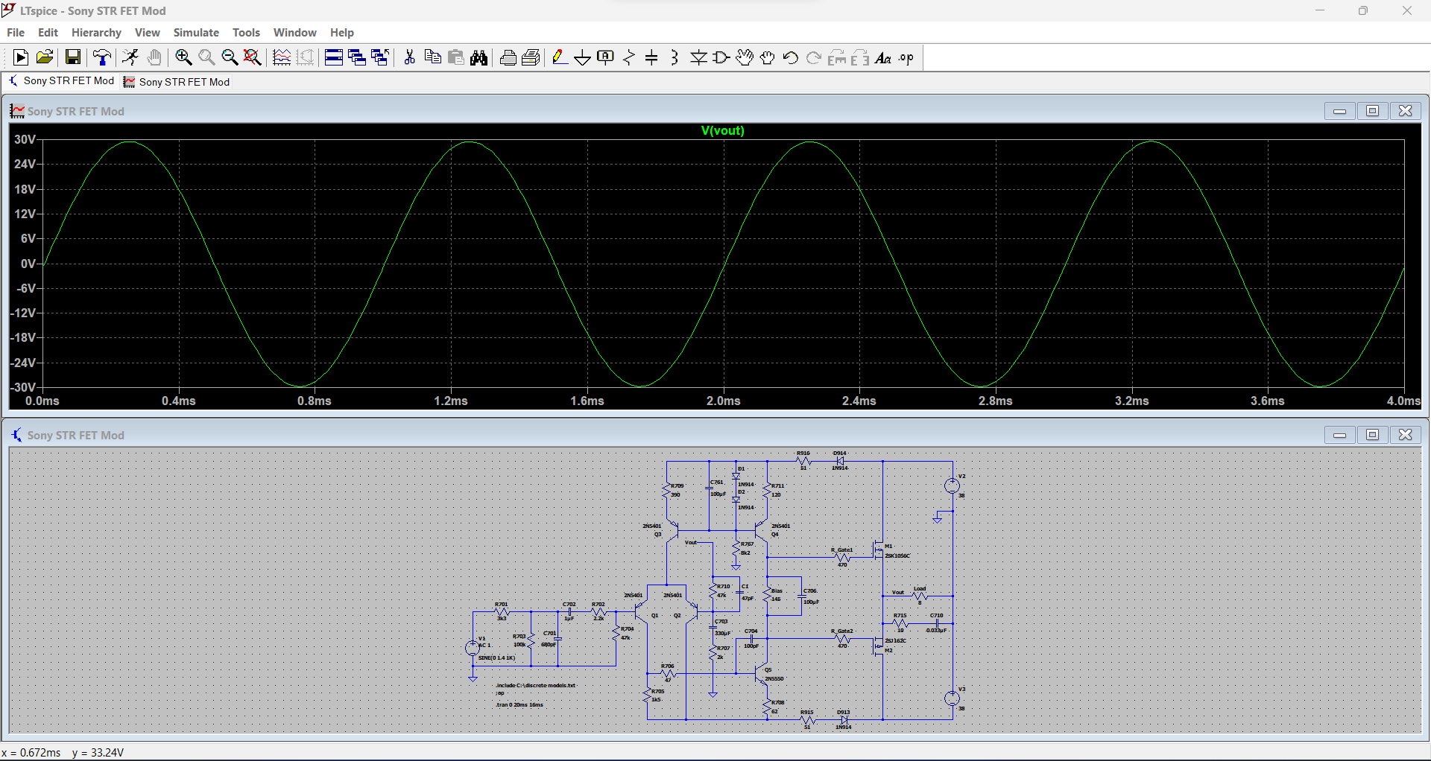Switch to the waveform Sony STR FET Mod tab
The width and height of the screenshot is (1431, 761).
[x=177, y=82]
